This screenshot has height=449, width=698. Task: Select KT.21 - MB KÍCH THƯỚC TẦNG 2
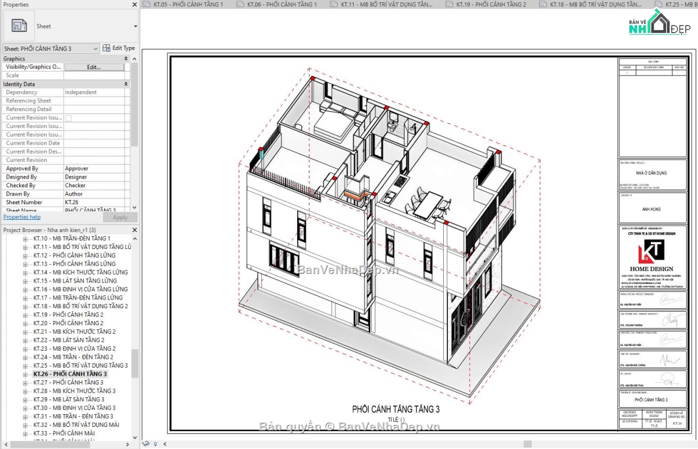click(x=74, y=332)
